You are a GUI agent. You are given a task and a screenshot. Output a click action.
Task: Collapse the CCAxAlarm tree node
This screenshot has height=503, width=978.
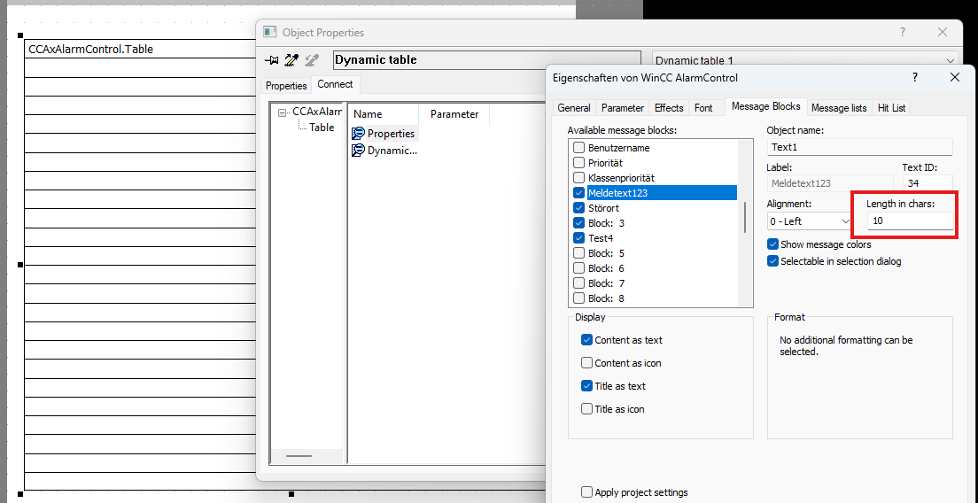tap(282, 112)
